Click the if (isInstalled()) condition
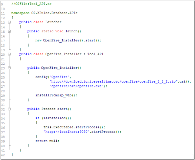Viewport: 195px width, 160px height. pos(53,118)
